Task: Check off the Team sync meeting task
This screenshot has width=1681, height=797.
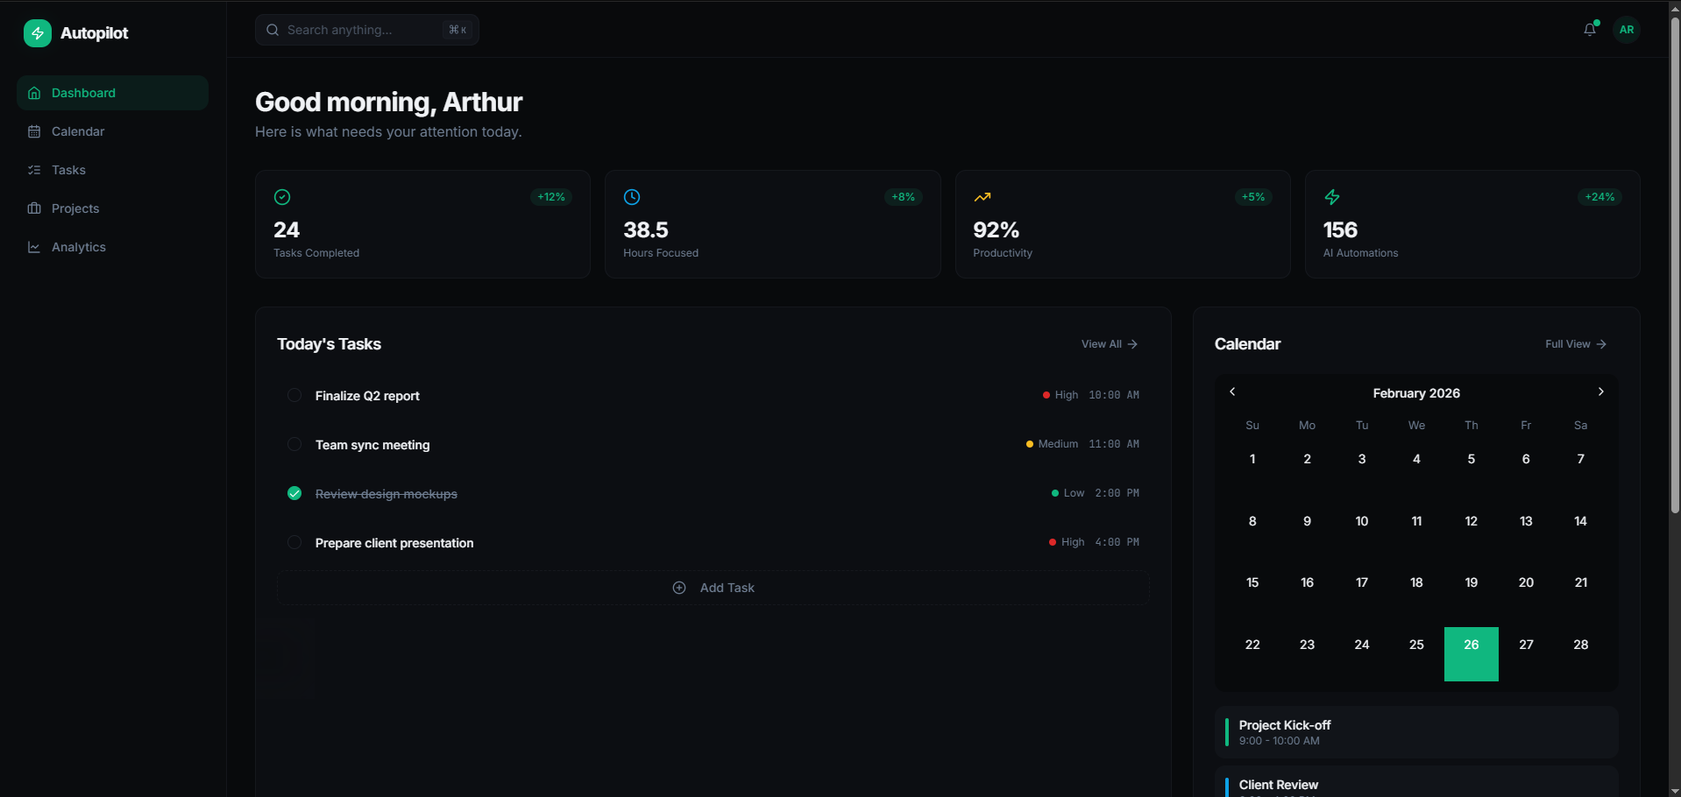Action: [x=294, y=444]
